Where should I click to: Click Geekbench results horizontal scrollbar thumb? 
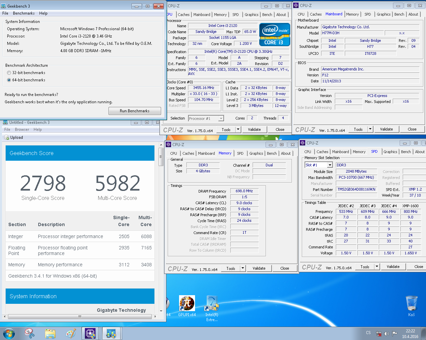[x=80, y=316]
